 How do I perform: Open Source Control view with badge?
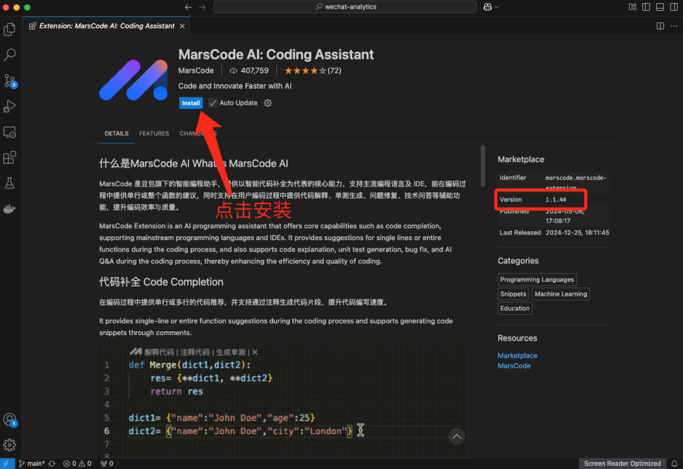pos(9,80)
